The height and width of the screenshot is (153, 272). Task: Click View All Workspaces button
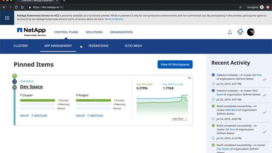point(175,64)
